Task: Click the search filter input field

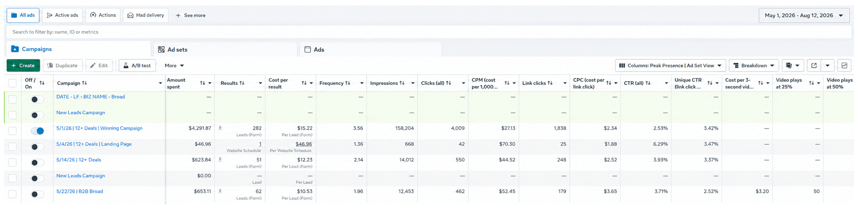Action: click(x=429, y=32)
